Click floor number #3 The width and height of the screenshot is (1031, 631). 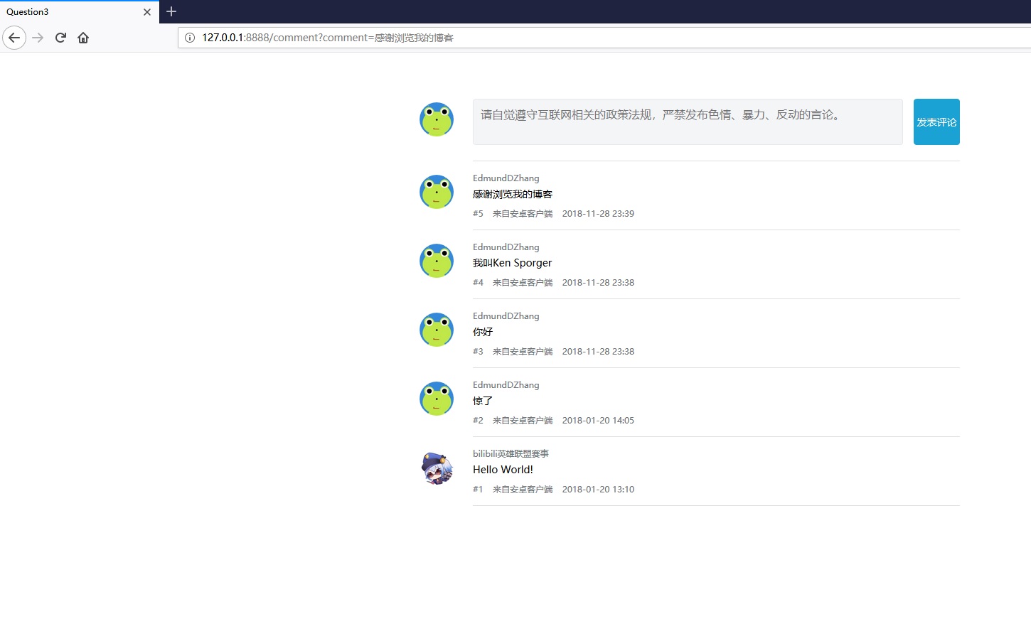[478, 351]
